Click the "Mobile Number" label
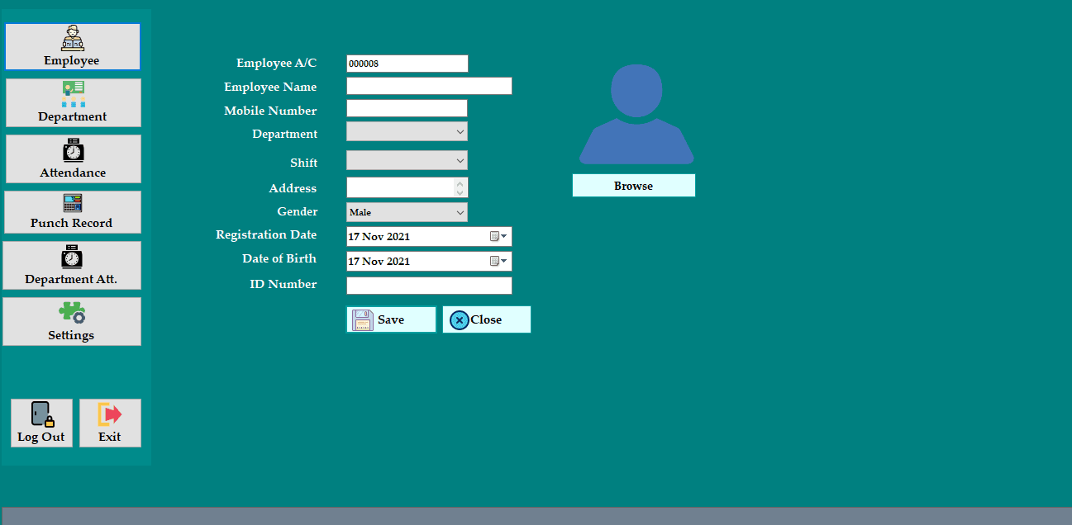This screenshot has height=525, width=1072. click(x=270, y=111)
